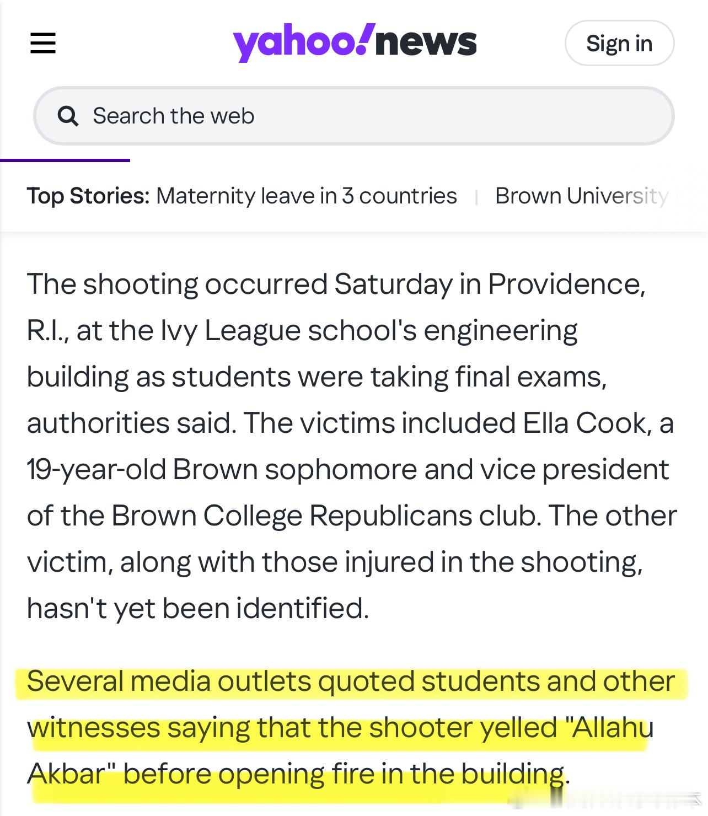Open the Maternity leave in 3 countries story

(x=306, y=196)
